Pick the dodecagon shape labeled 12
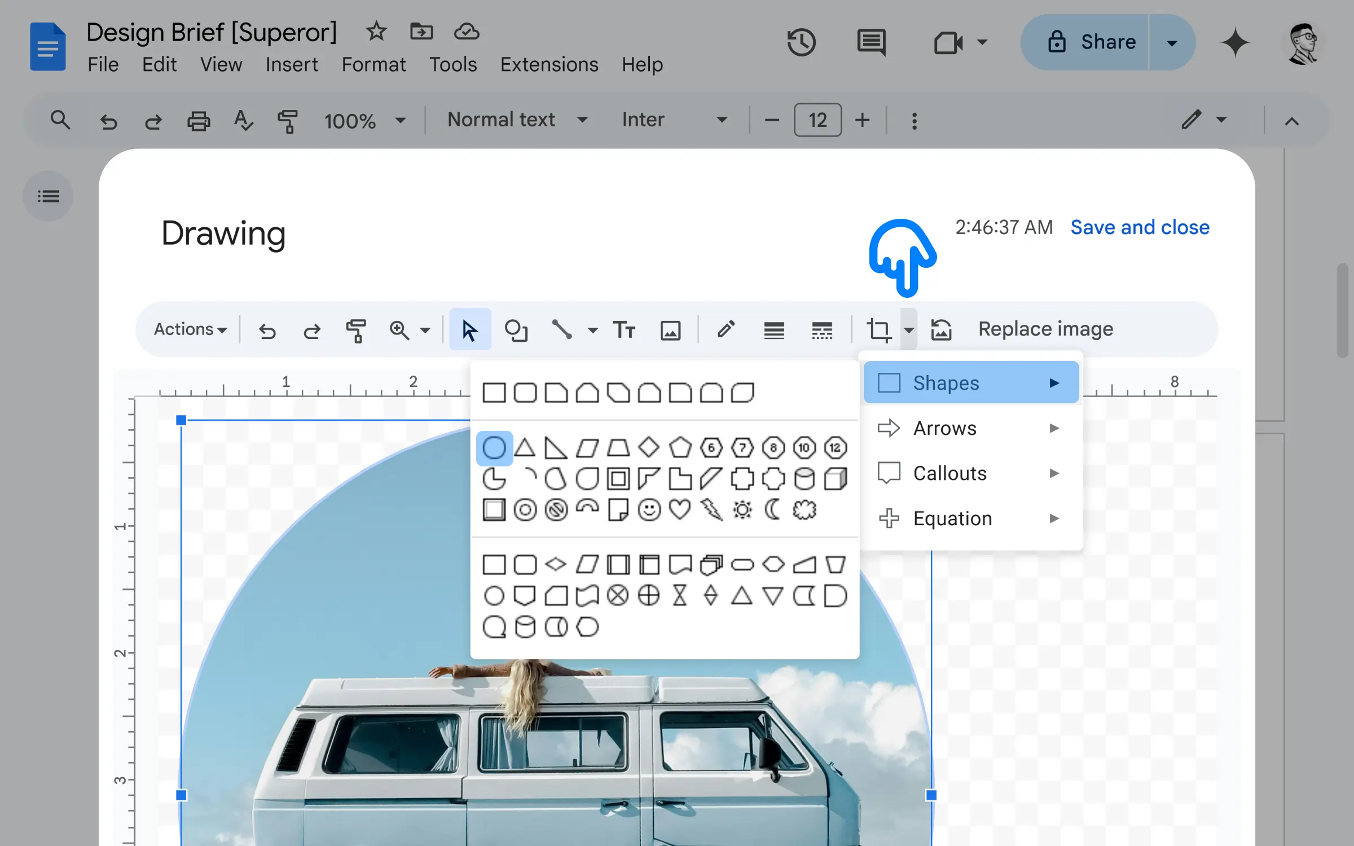The width and height of the screenshot is (1354, 846). click(835, 448)
